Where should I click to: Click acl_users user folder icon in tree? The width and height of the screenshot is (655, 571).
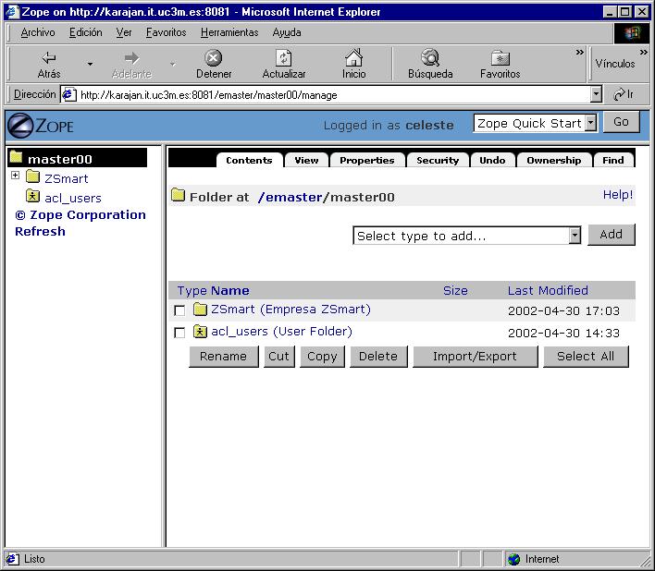pyautogui.click(x=32, y=196)
